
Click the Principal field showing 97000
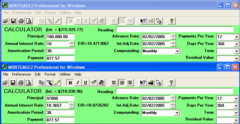click(60, 98)
